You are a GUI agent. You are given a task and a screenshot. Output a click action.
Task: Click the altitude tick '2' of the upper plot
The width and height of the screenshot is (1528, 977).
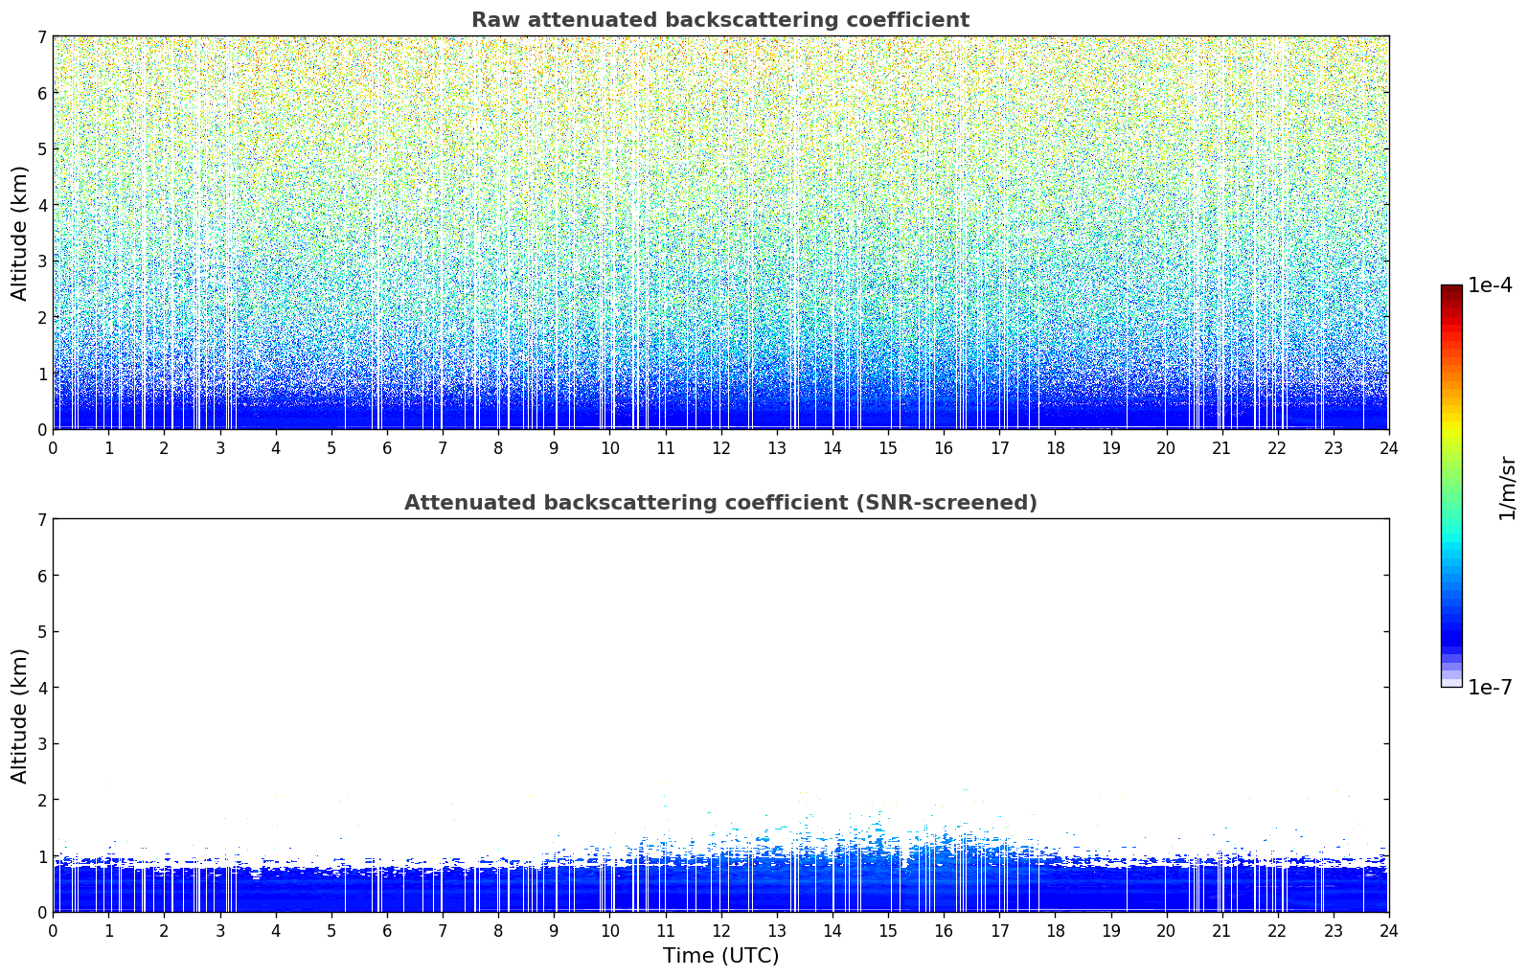point(42,317)
